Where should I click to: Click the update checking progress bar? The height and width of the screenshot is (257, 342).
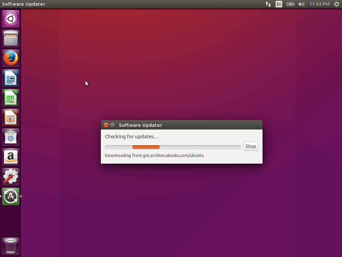click(173, 147)
